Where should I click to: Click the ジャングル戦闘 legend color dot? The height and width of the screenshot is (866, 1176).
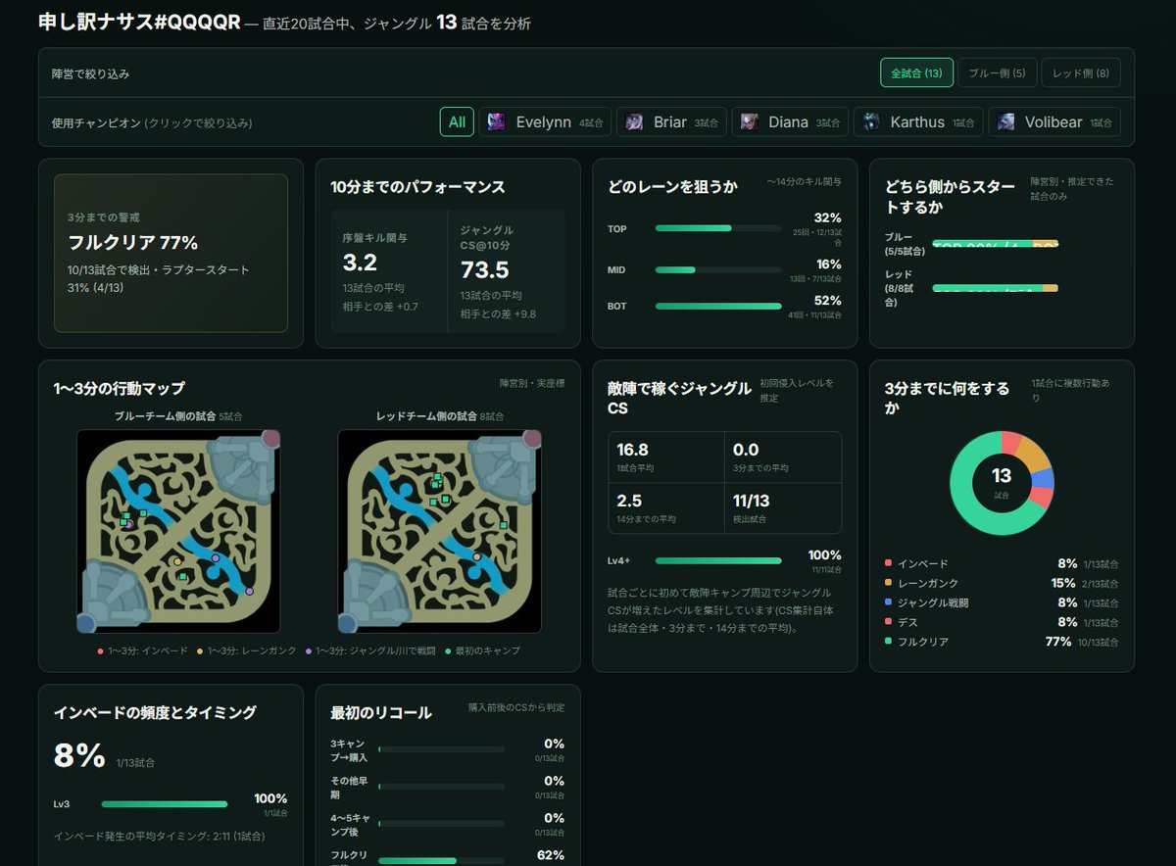pyautogui.click(x=888, y=602)
